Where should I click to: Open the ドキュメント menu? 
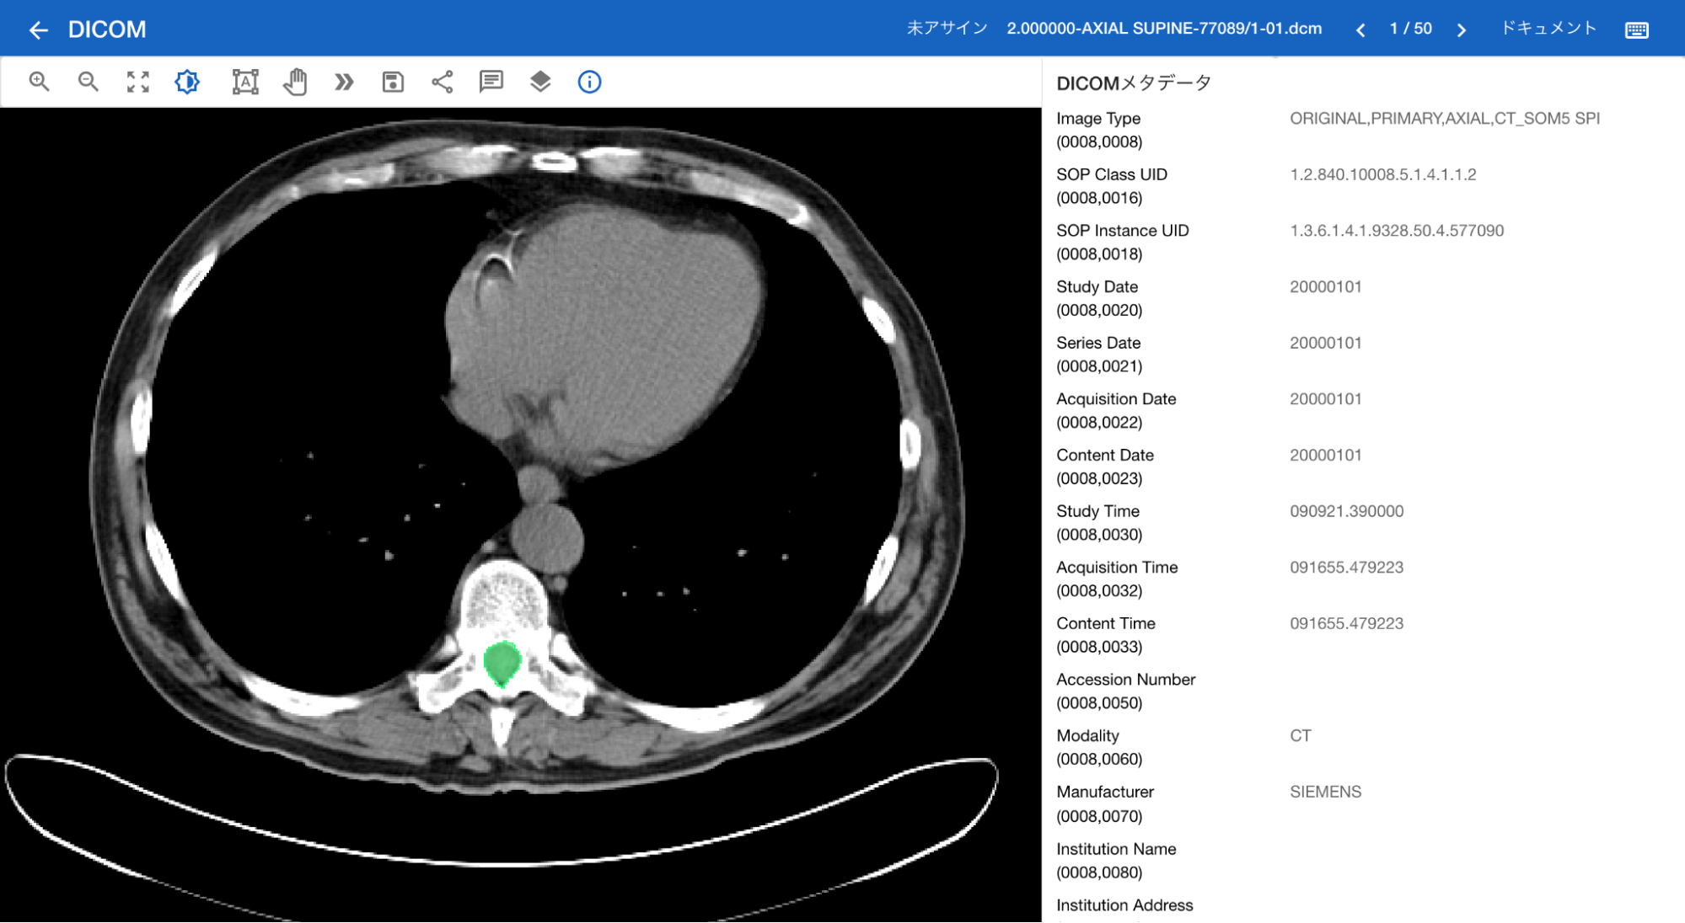coord(1548,29)
